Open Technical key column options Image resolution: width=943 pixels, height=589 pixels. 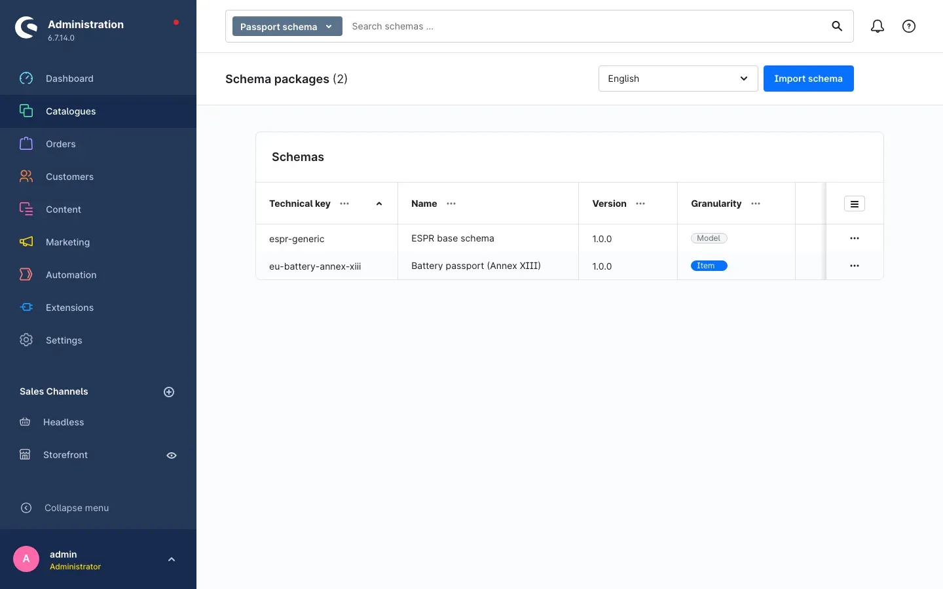tap(344, 204)
